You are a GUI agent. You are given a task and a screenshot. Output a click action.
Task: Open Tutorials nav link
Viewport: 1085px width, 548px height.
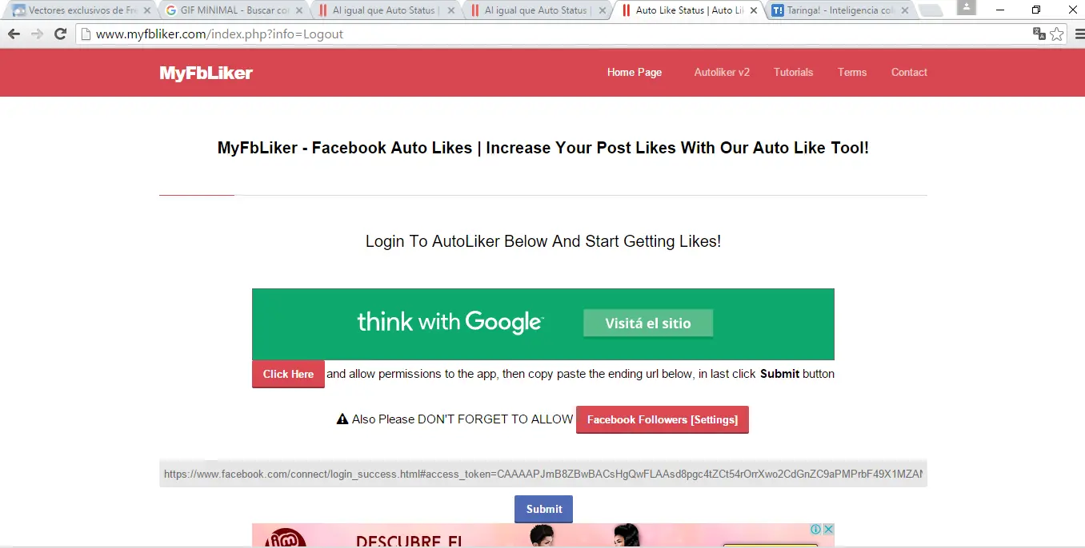point(793,72)
